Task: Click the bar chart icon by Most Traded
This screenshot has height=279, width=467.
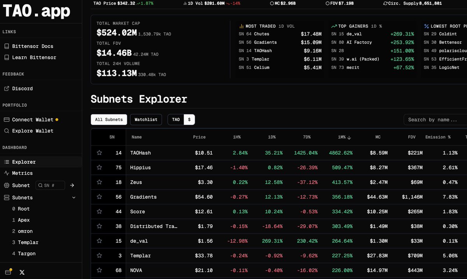Action: pyautogui.click(x=241, y=26)
